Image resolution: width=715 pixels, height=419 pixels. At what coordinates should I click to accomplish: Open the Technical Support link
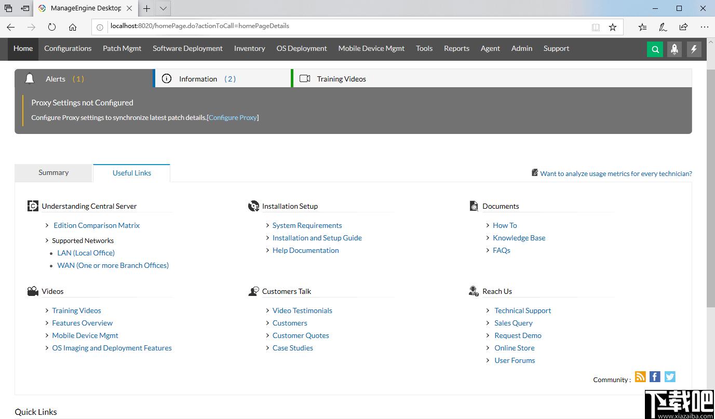click(x=522, y=310)
